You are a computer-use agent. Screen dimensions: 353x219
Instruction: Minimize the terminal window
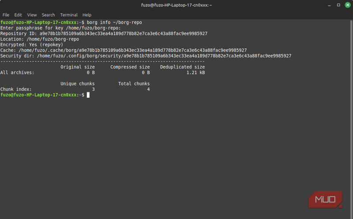tap(328, 5)
